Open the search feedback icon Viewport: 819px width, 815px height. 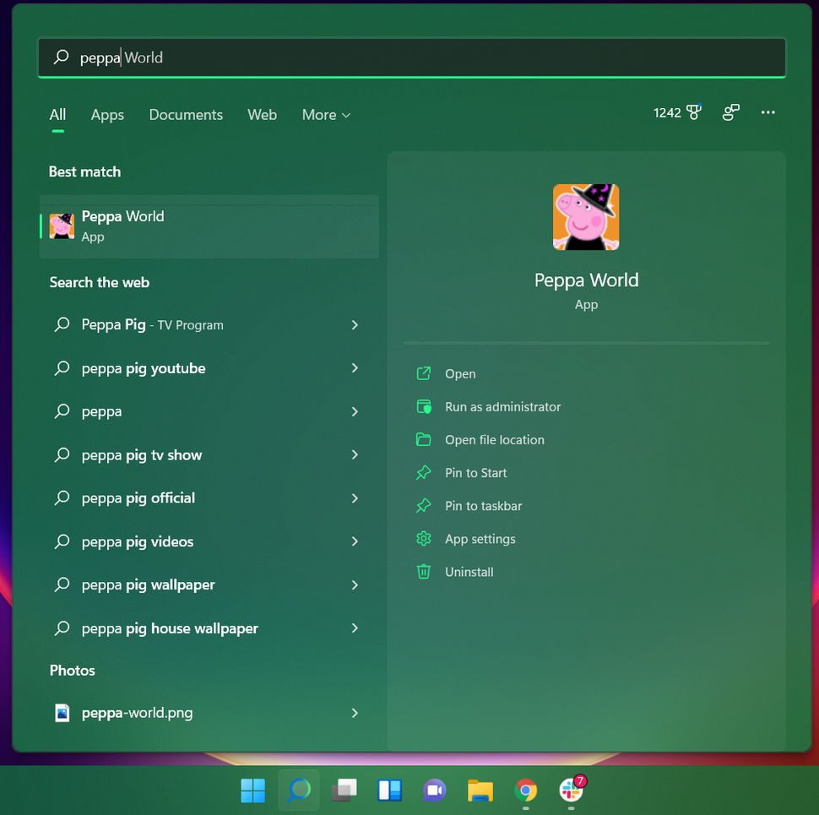pyautogui.click(x=730, y=112)
